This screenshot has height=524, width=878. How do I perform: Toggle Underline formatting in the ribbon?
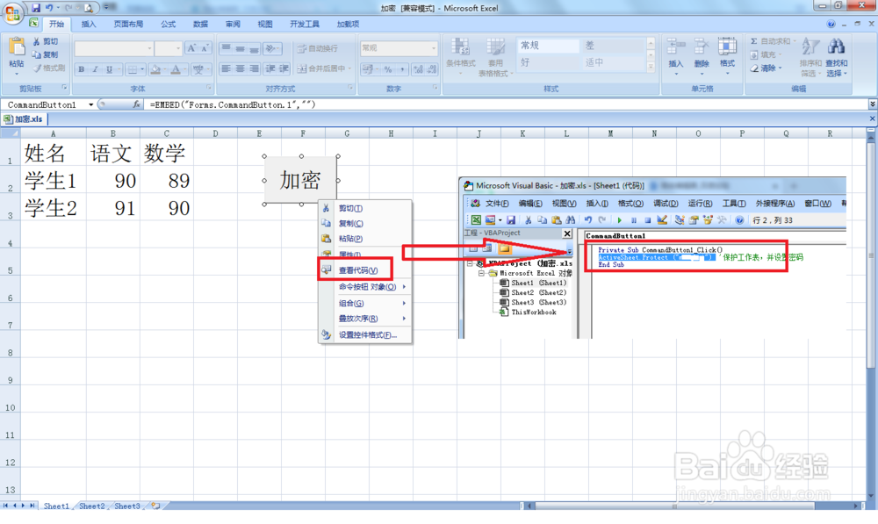(109, 69)
